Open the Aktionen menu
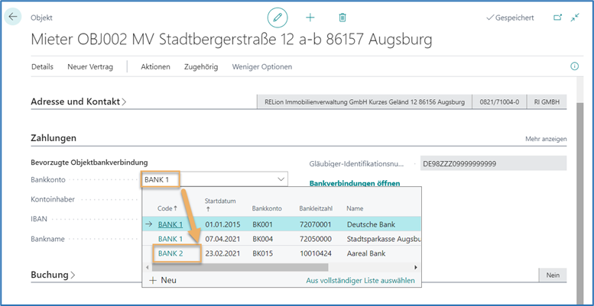Screen dimensions: 594x306 click(155, 66)
